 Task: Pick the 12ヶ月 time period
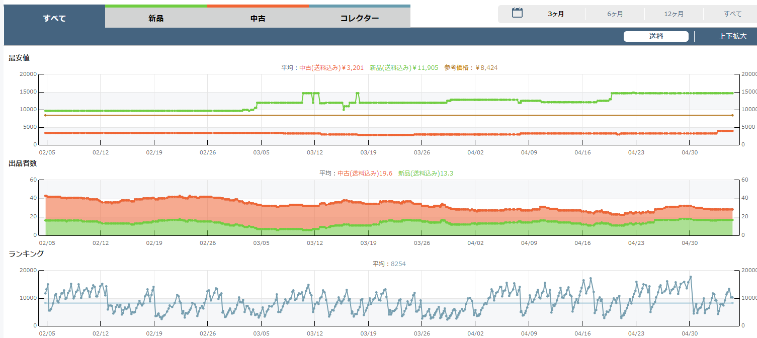pyautogui.click(x=674, y=14)
